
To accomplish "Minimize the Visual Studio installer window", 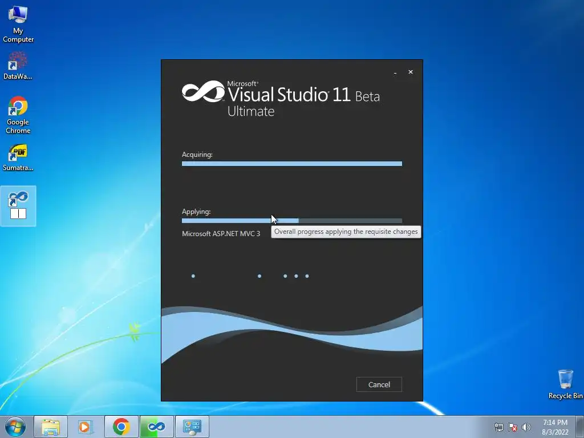I will point(395,72).
